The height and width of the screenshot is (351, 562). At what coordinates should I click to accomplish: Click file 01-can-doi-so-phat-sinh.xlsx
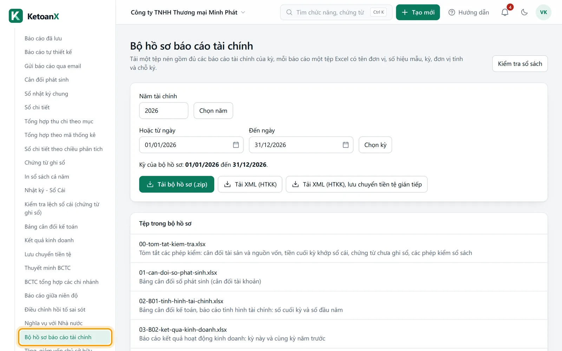178,273
